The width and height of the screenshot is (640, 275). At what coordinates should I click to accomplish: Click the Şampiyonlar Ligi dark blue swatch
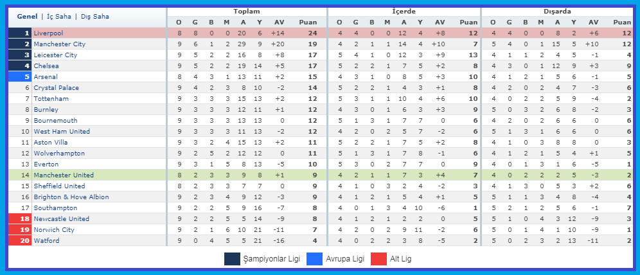[232, 259]
